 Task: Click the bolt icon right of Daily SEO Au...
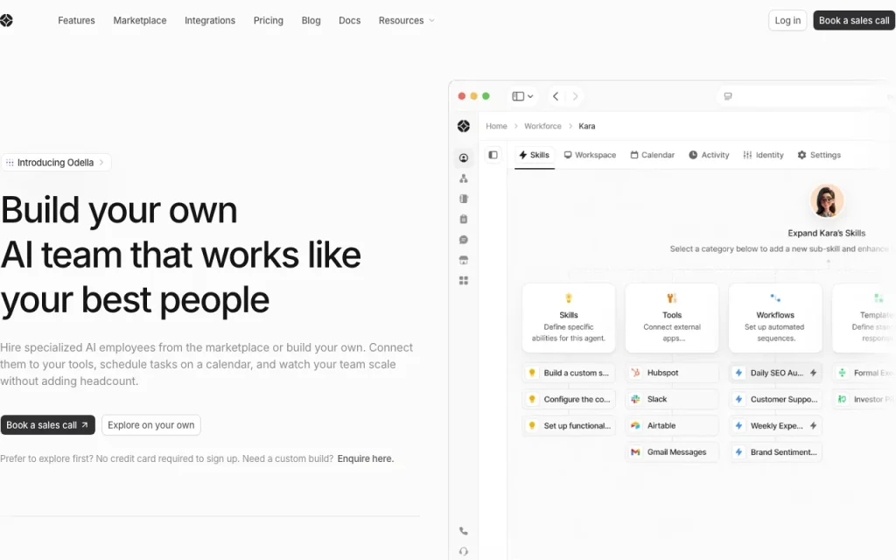(813, 373)
